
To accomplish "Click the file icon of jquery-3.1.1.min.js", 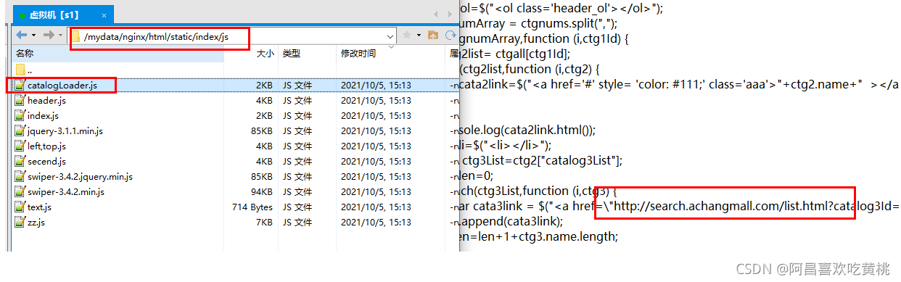I will click(x=20, y=131).
